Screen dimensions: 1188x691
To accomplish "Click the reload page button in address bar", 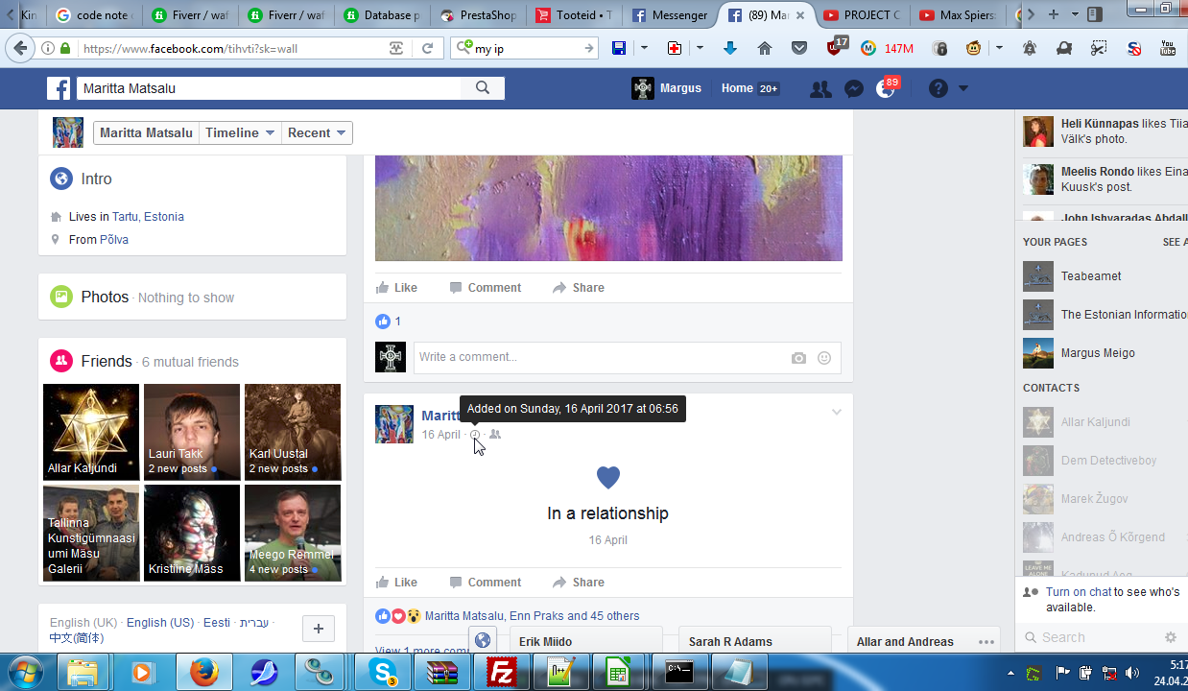I will 428,48.
